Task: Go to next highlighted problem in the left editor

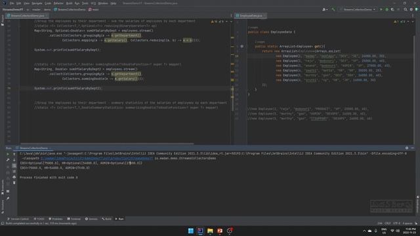Action: (x=230, y=22)
